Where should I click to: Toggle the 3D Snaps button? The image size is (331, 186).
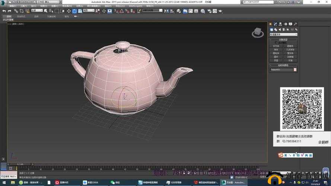click(x=116, y=11)
